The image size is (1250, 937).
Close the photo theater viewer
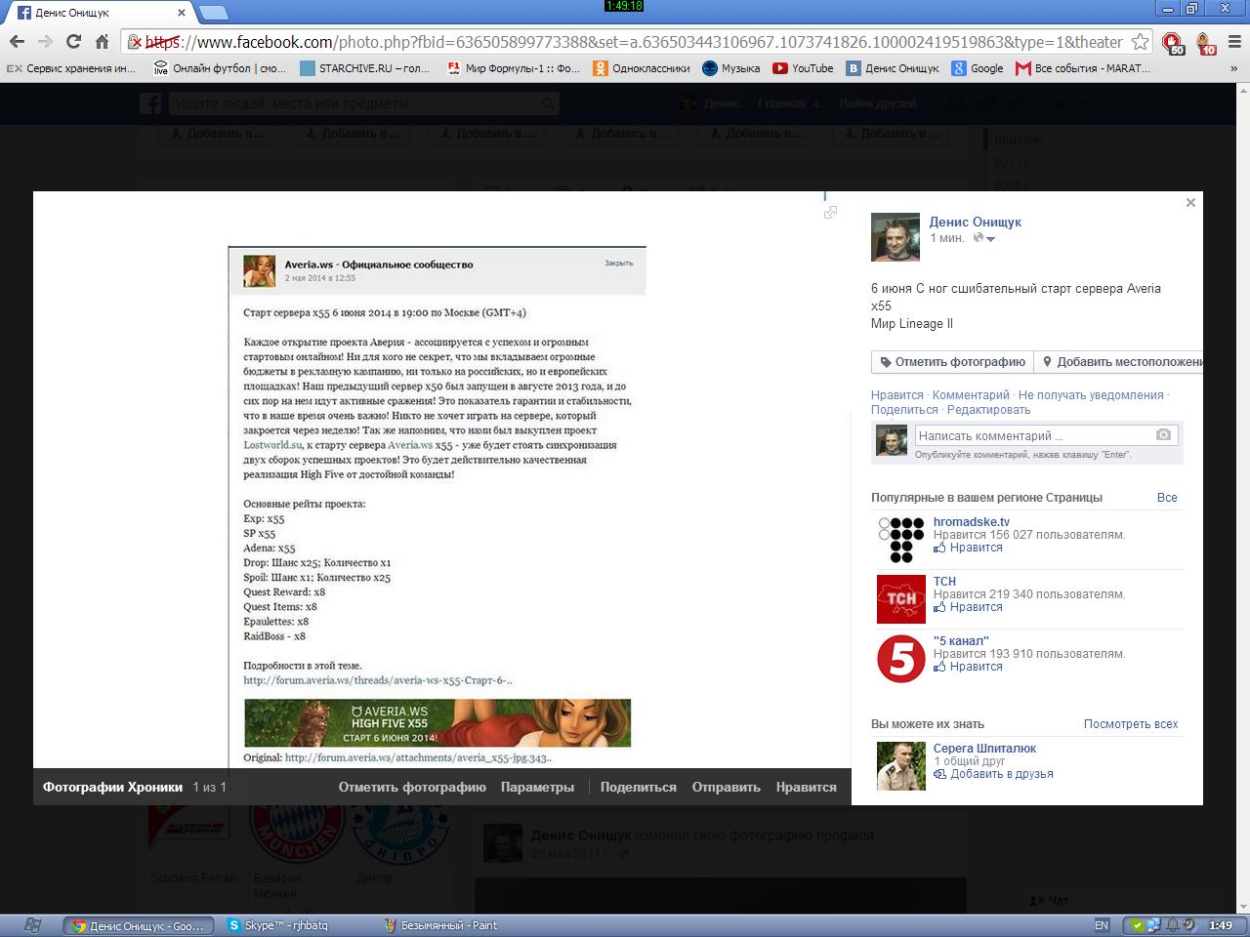pos(1190,203)
